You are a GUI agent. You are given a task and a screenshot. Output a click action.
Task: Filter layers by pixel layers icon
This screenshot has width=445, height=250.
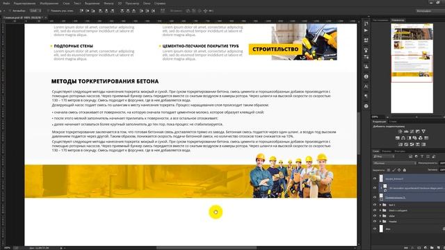coord(410,156)
